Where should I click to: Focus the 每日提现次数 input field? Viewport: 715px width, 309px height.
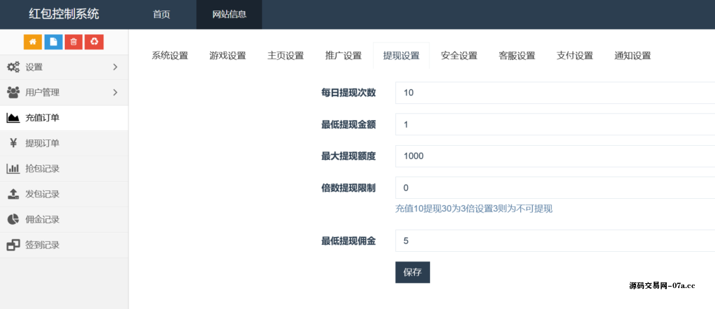click(x=555, y=93)
